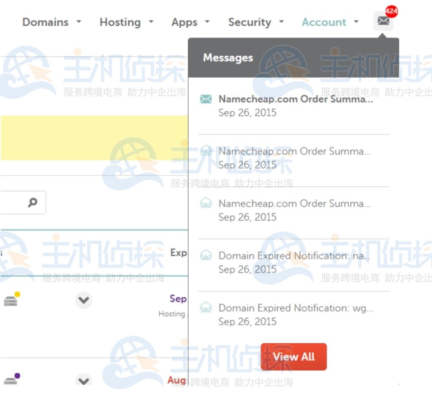This screenshot has height=396, width=432.
Task: Click the View All messages button
Action: click(x=294, y=357)
